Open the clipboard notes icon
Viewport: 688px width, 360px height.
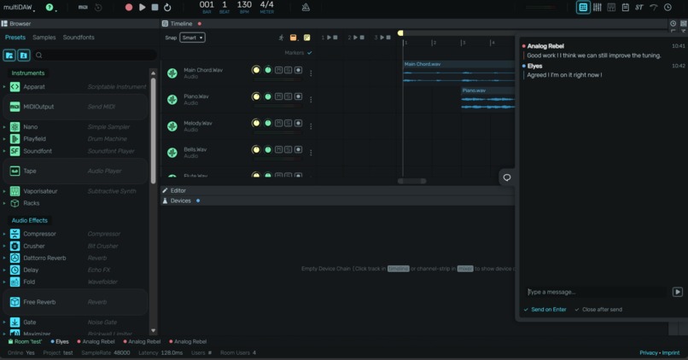point(625,7)
